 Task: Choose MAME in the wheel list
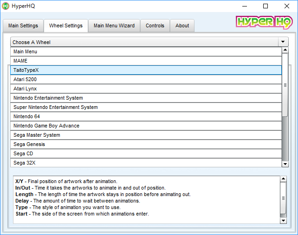(x=146, y=61)
